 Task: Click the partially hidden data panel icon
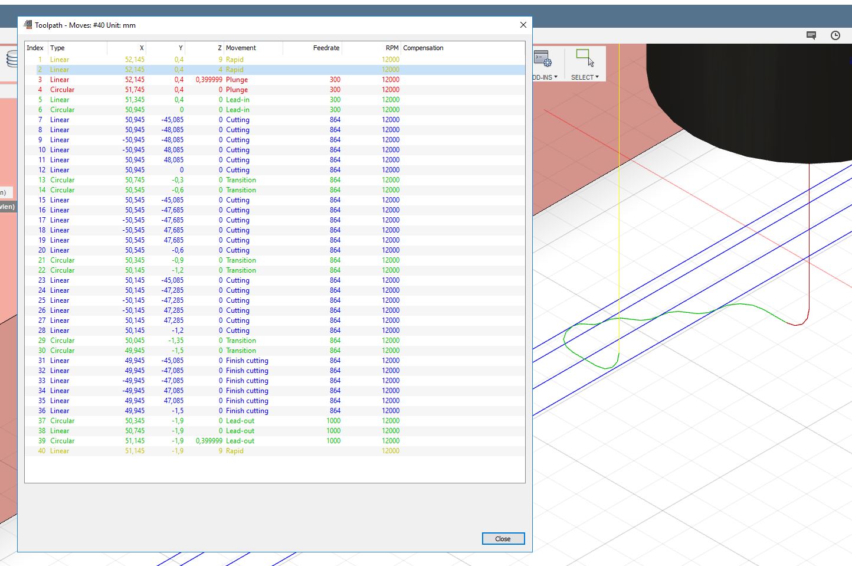(x=11, y=58)
